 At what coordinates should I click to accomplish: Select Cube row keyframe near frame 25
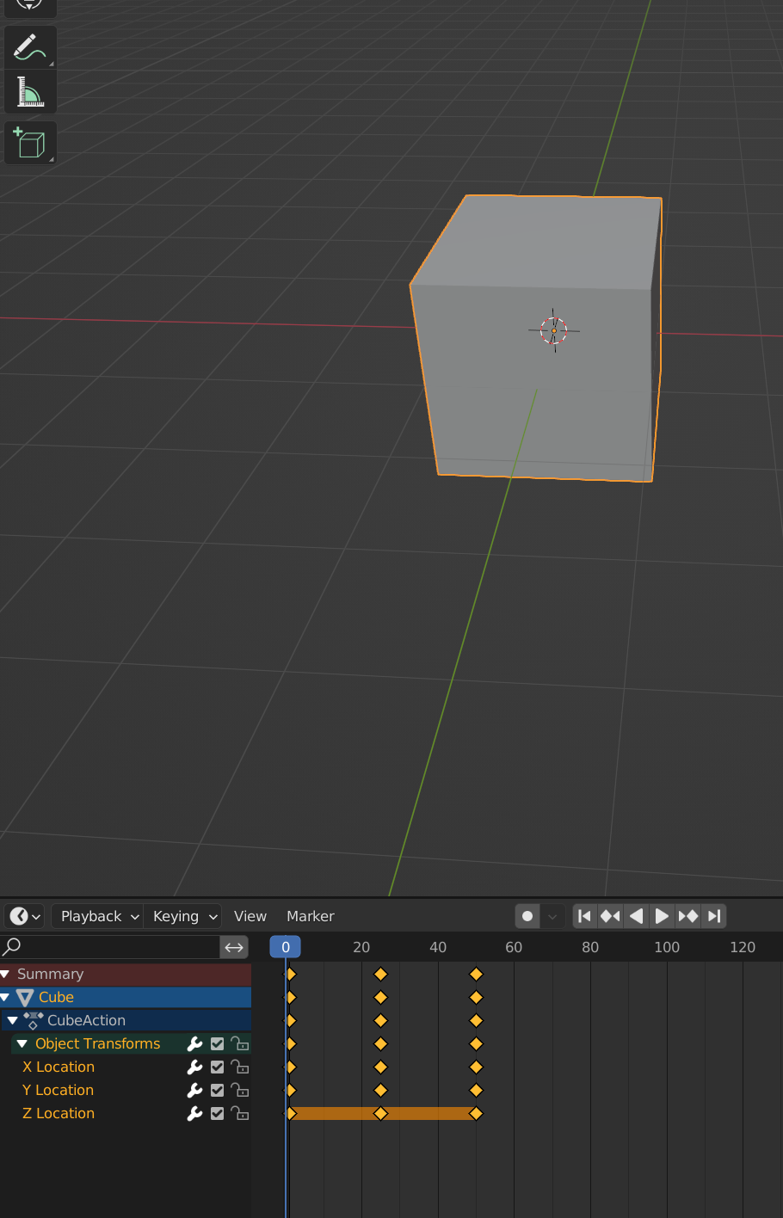[380, 997]
